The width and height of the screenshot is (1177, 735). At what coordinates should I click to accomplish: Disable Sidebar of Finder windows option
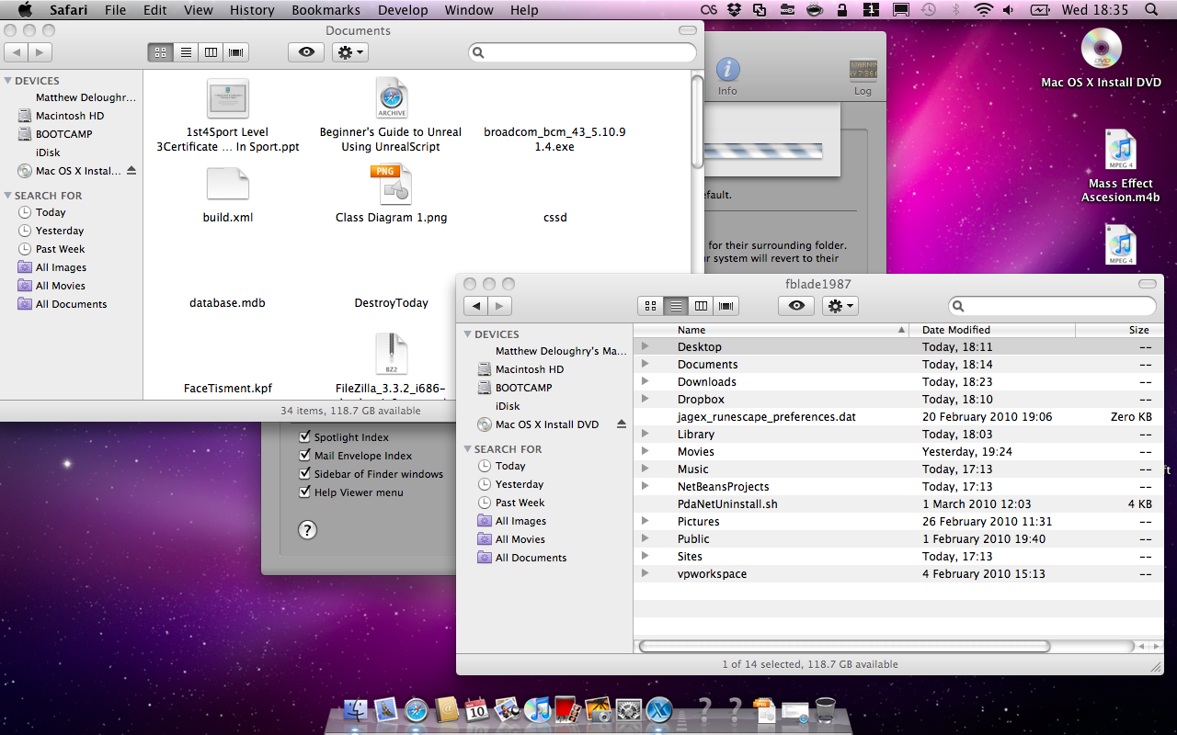[x=305, y=474]
